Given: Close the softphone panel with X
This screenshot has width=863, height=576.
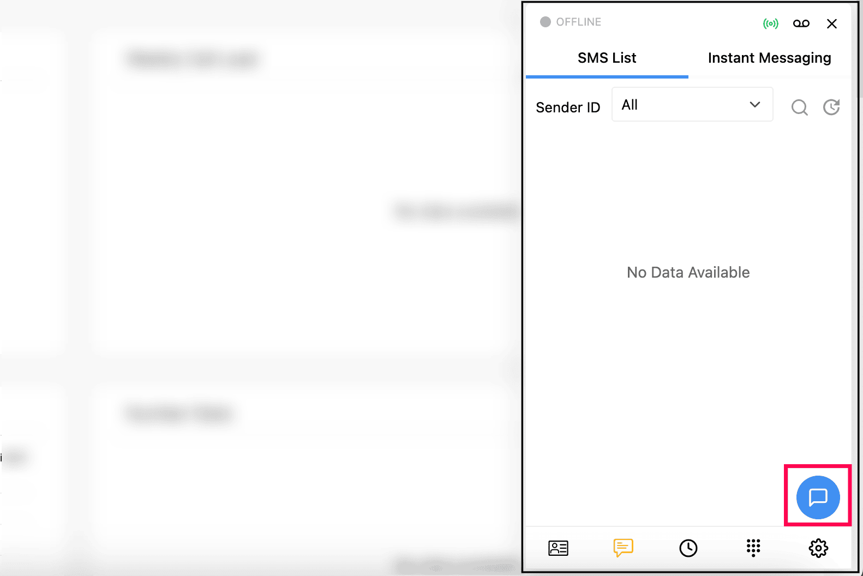Looking at the screenshot, I should 831,23.
